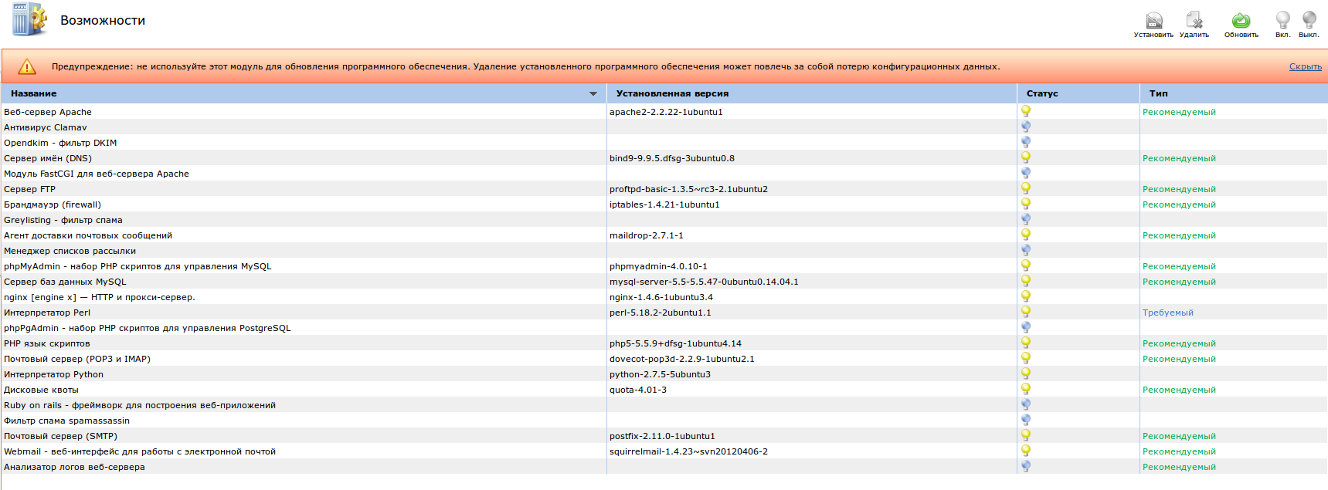This screenshot has height=490, width=1328.
Task: Click status bulb for Интерпретатор Python
Action: (1026, 373)
